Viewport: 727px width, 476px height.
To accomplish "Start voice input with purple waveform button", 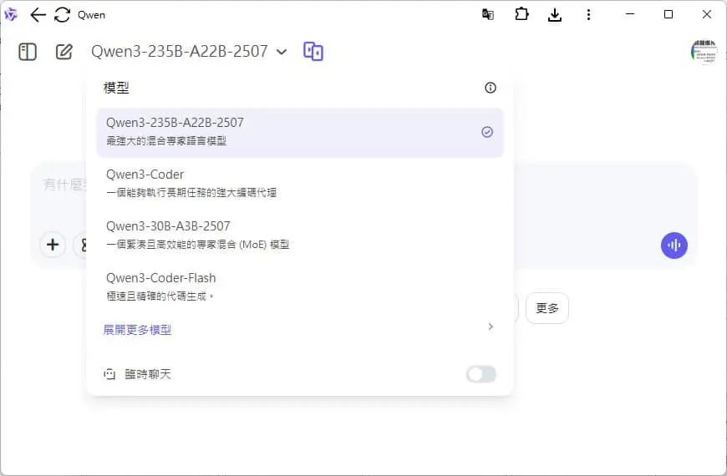I will click(x=674, y=246).
